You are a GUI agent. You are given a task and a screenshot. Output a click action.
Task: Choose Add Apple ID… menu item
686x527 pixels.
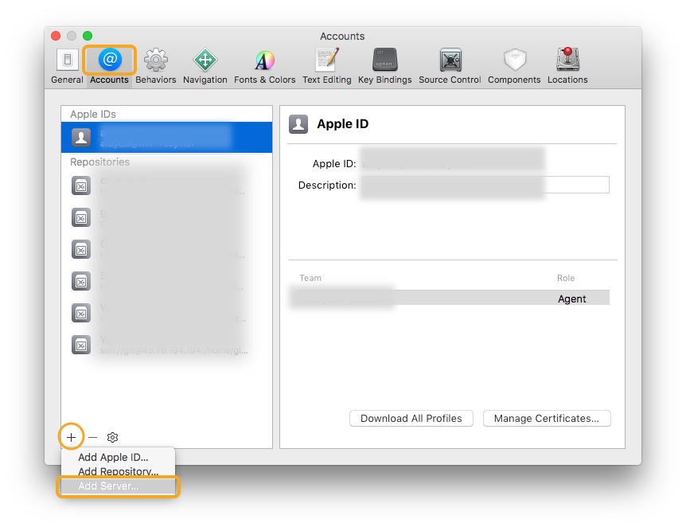pos(118,458)
